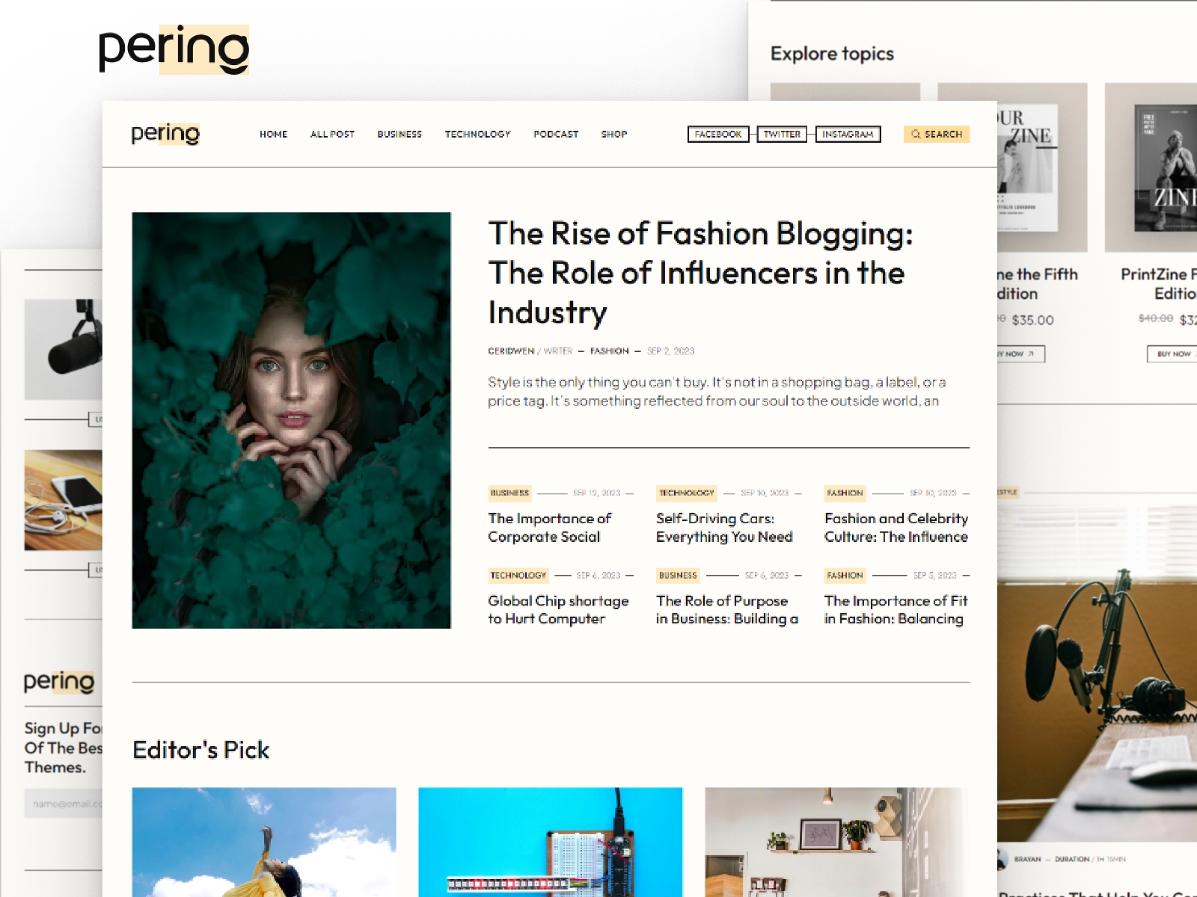
Task: Go to the All Post page
Action: [332, 135]
